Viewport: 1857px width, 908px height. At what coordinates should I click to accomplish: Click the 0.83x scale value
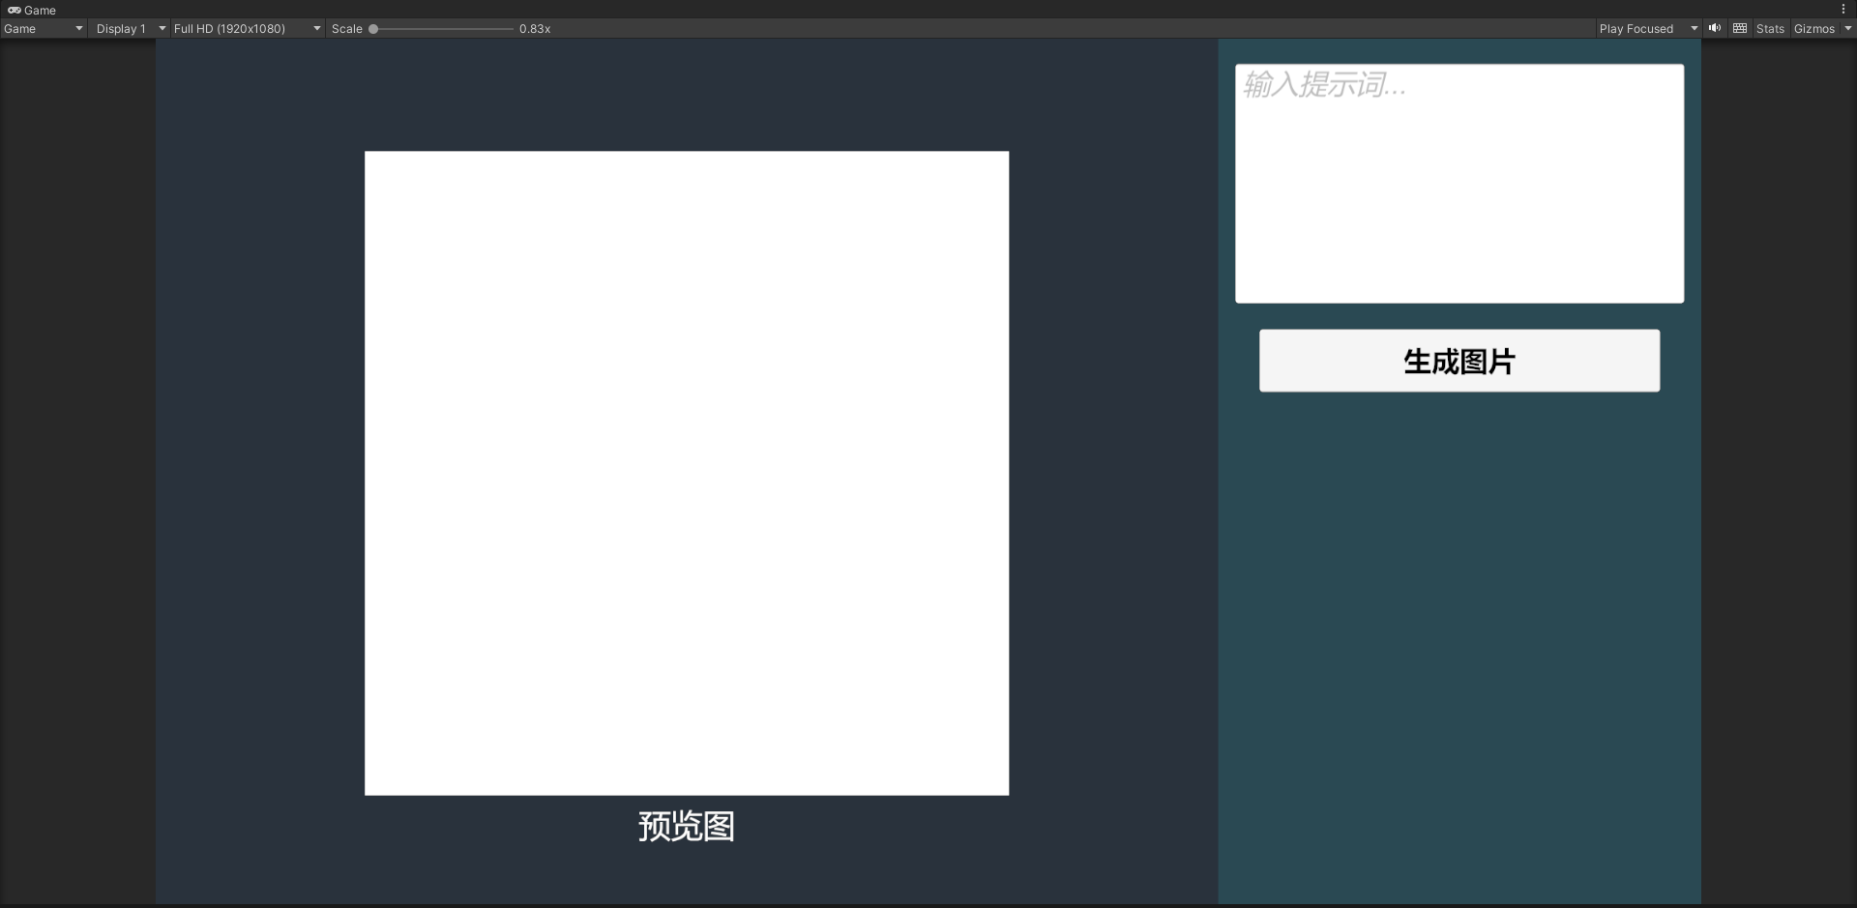click(535, 29)
